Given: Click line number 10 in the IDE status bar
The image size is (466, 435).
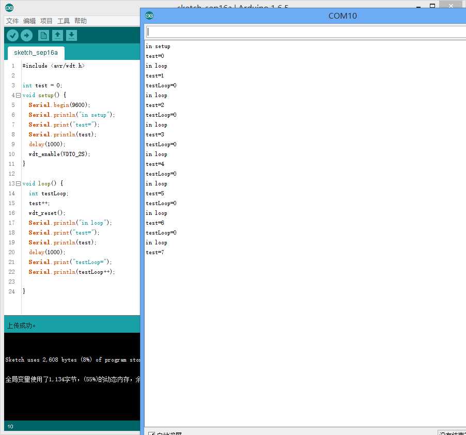Looking at the screenshot, I should (x=10, y=426).
